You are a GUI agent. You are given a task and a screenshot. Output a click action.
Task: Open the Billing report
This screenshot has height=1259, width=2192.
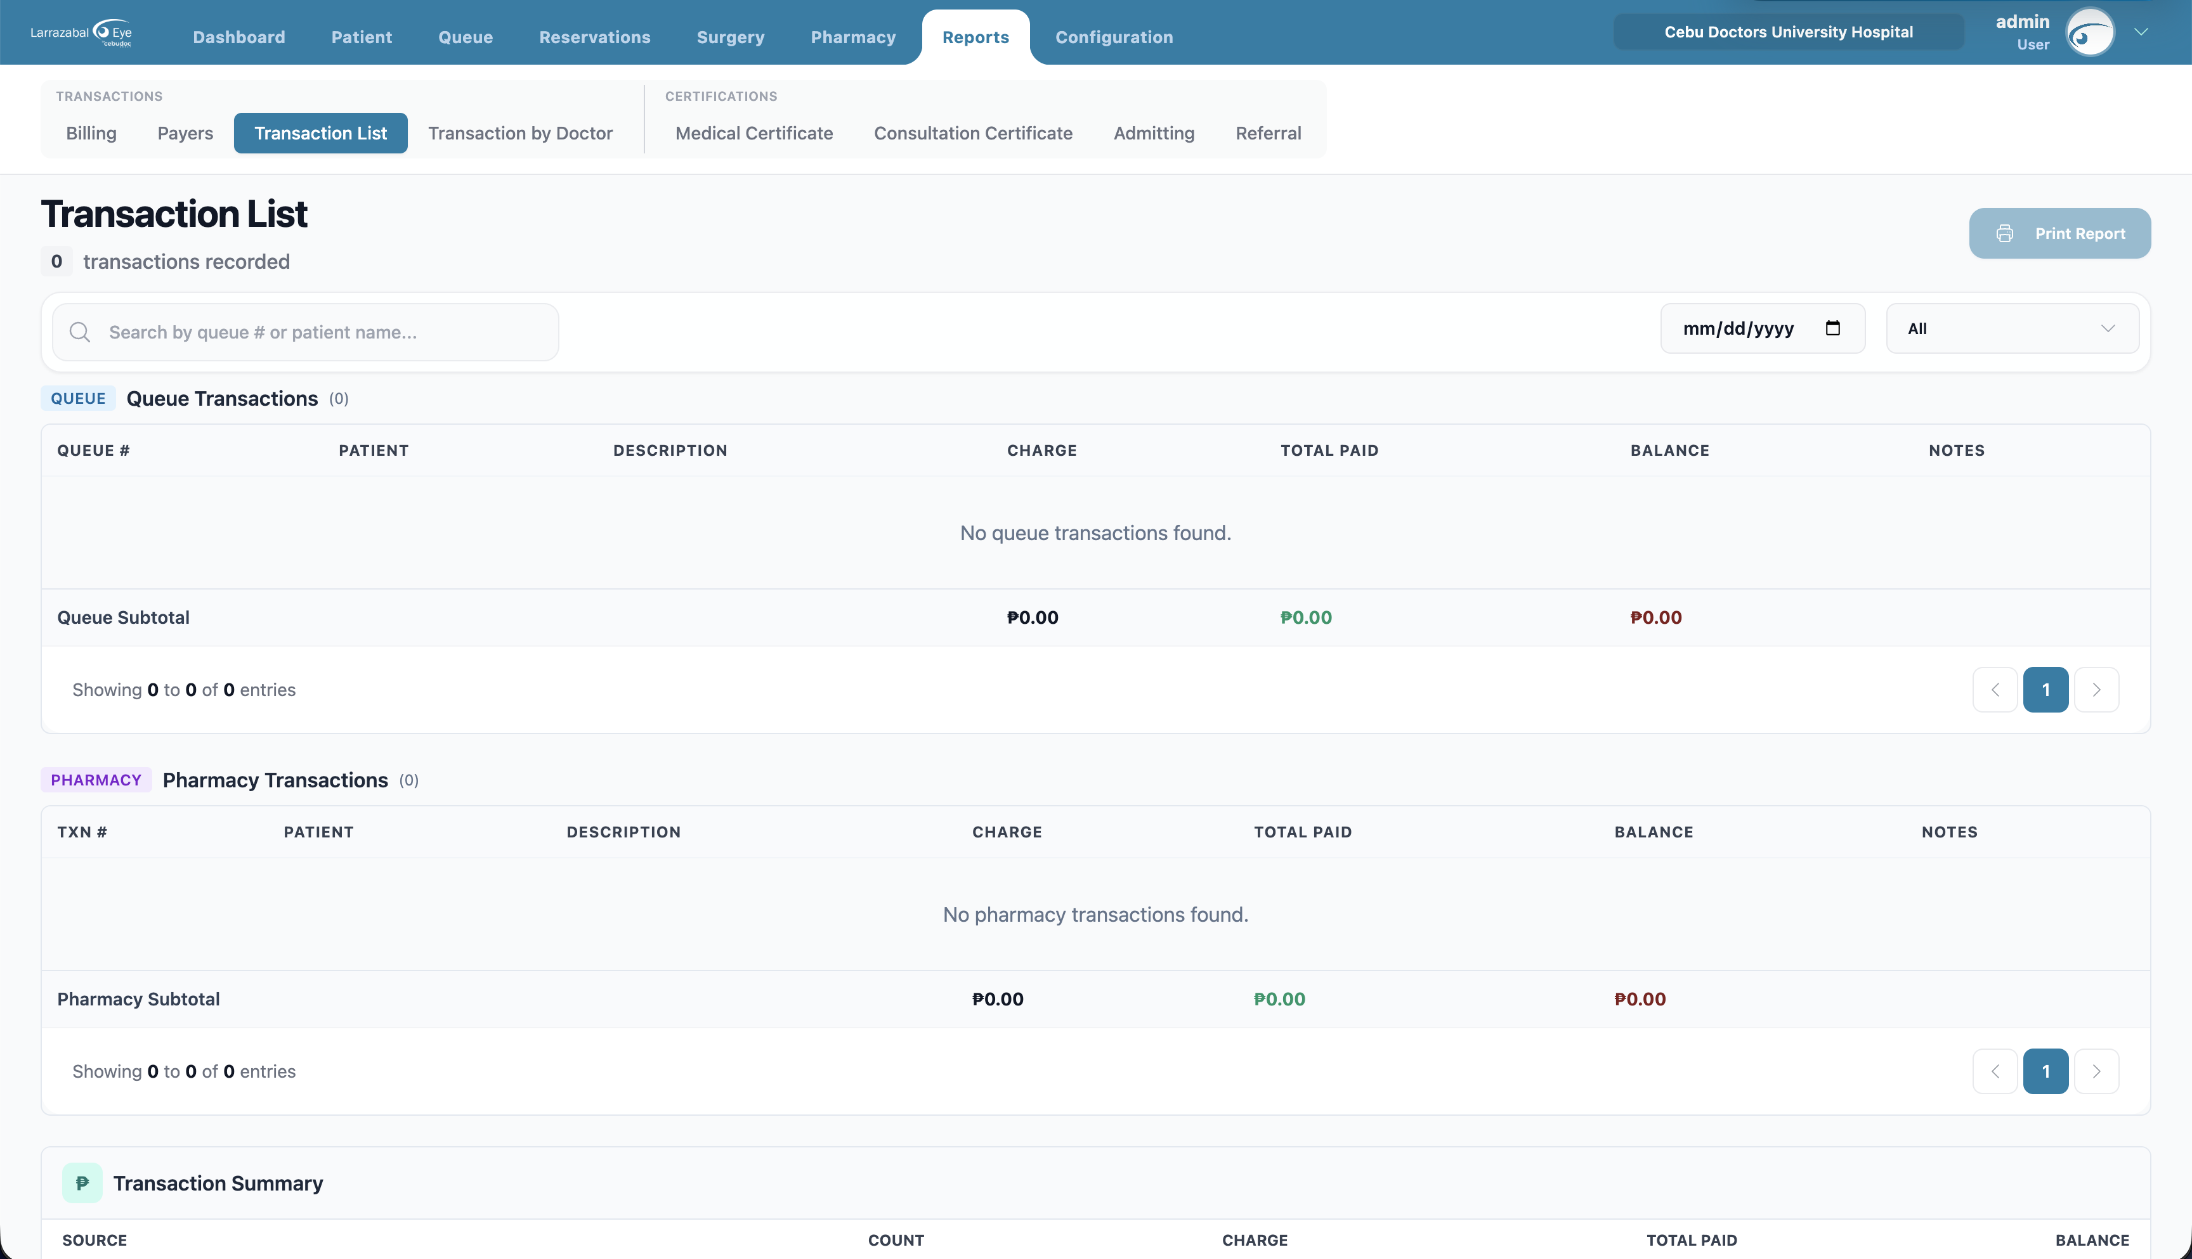pyautogui.click(x=91, y=133)
